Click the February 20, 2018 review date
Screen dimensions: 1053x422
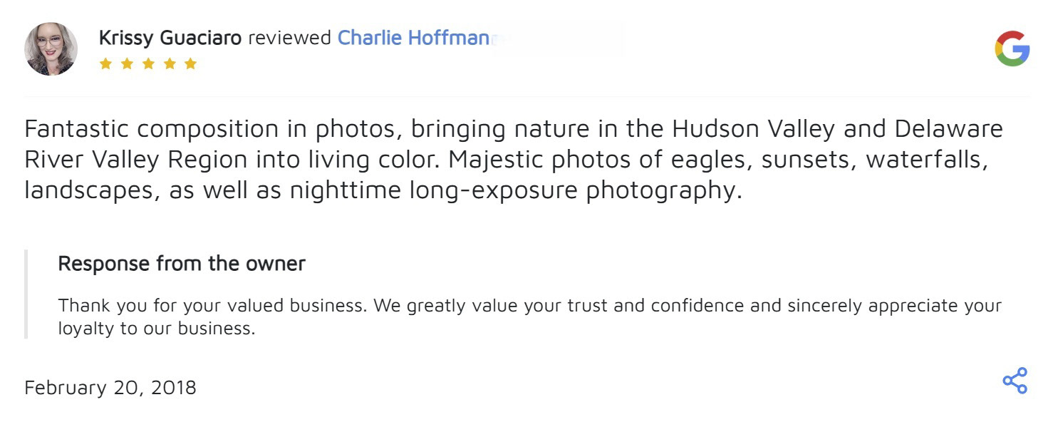110,388
